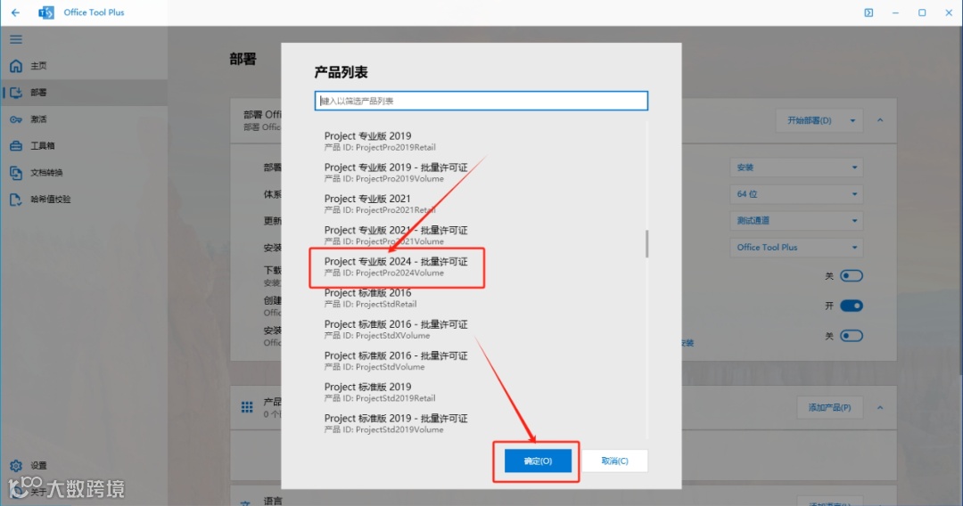Select the ProjectStdXVolume product entry
This screenshot has width=963, height=506.
click(482, 330)
